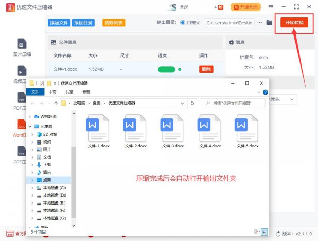Switch to the 主页 ribbon tab

(x=52, y=92)
